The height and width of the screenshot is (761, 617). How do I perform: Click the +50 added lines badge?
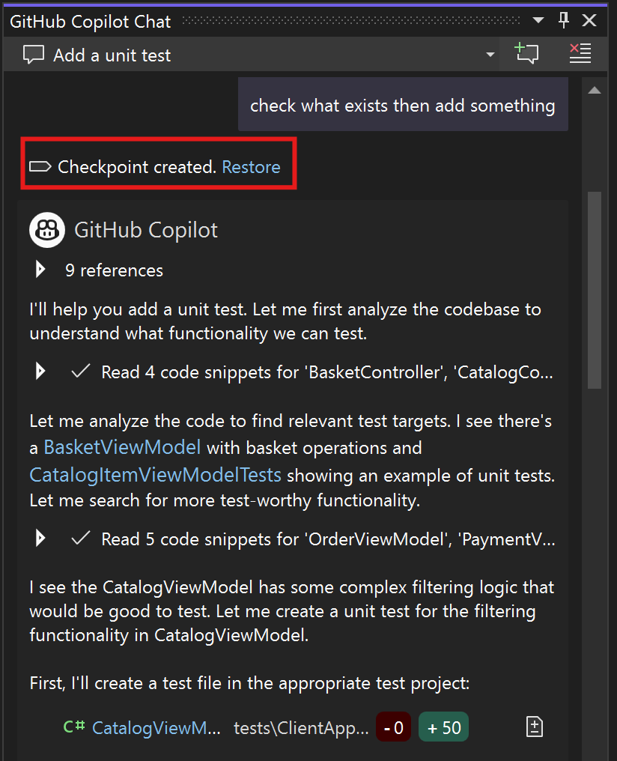(x=443, y=727)
